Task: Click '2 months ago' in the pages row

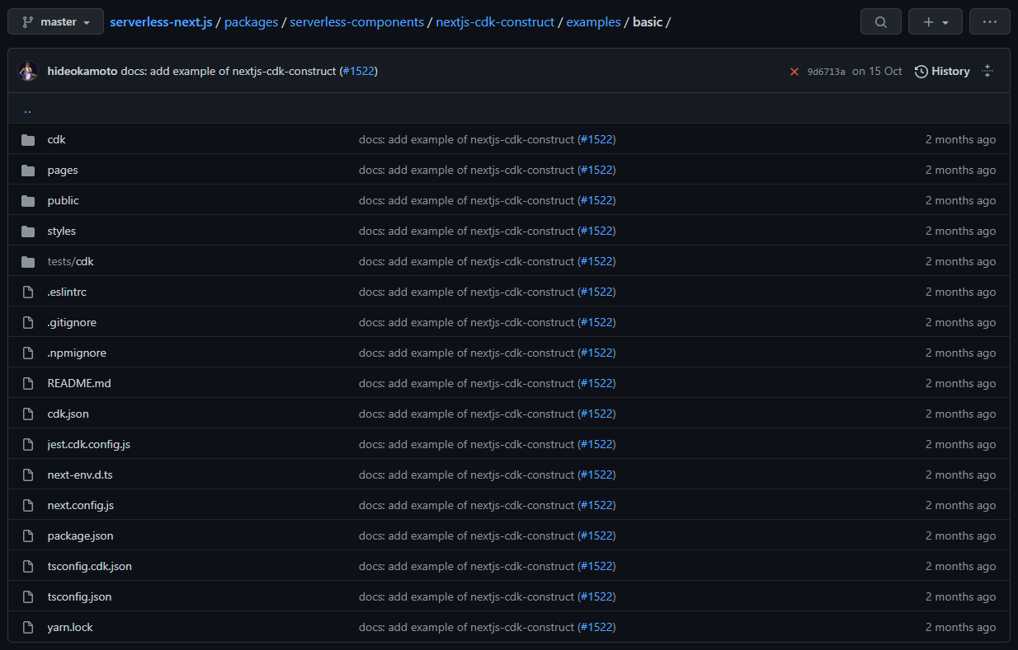Action: (x=960, y=170)
